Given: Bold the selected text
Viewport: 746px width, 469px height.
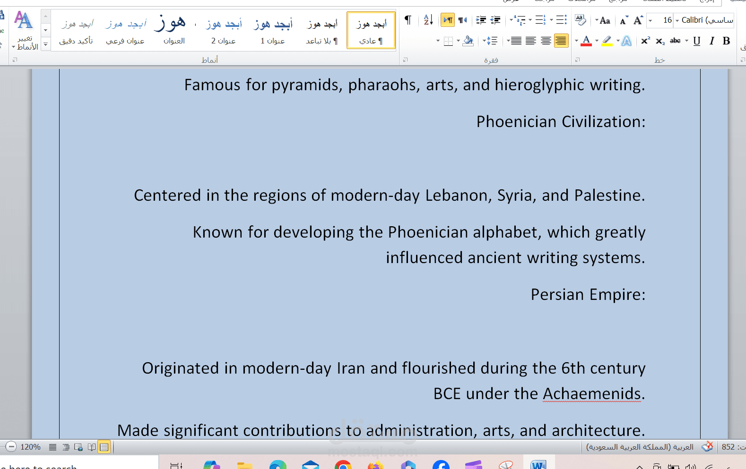Looking at the screenshot, I should (x=727, y=41).
